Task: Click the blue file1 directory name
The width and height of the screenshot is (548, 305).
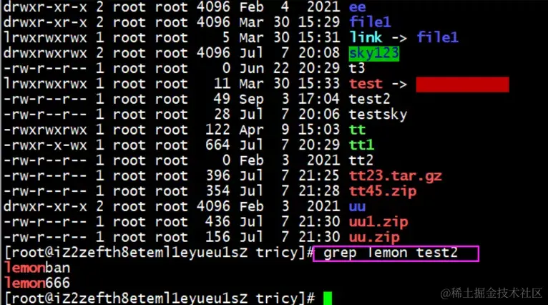Action: click(370, 22)
